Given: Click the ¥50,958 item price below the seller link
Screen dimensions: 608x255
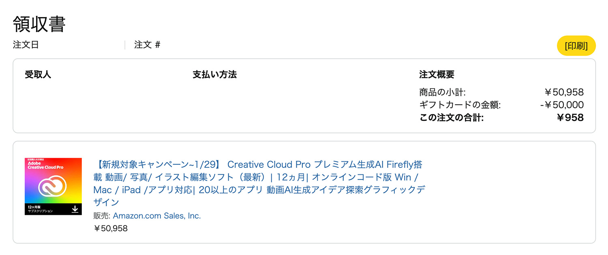Looking at the screenshot, I should click(111, 228).
